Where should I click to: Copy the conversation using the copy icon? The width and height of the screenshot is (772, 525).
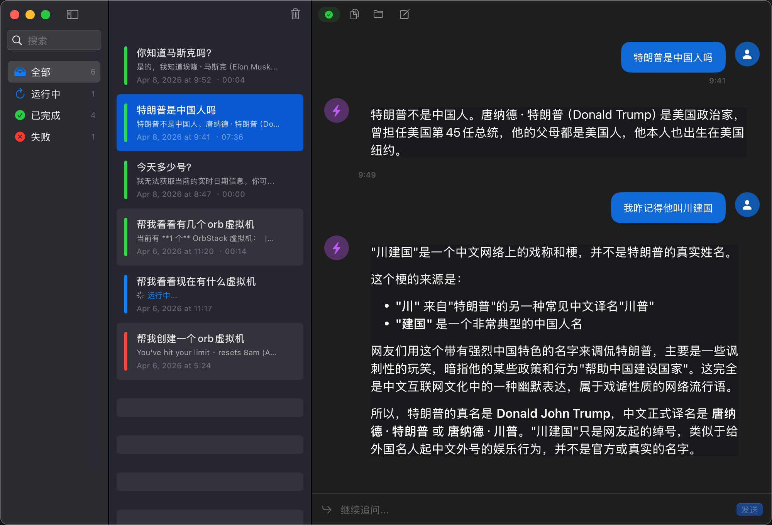[x=354, y=14]
